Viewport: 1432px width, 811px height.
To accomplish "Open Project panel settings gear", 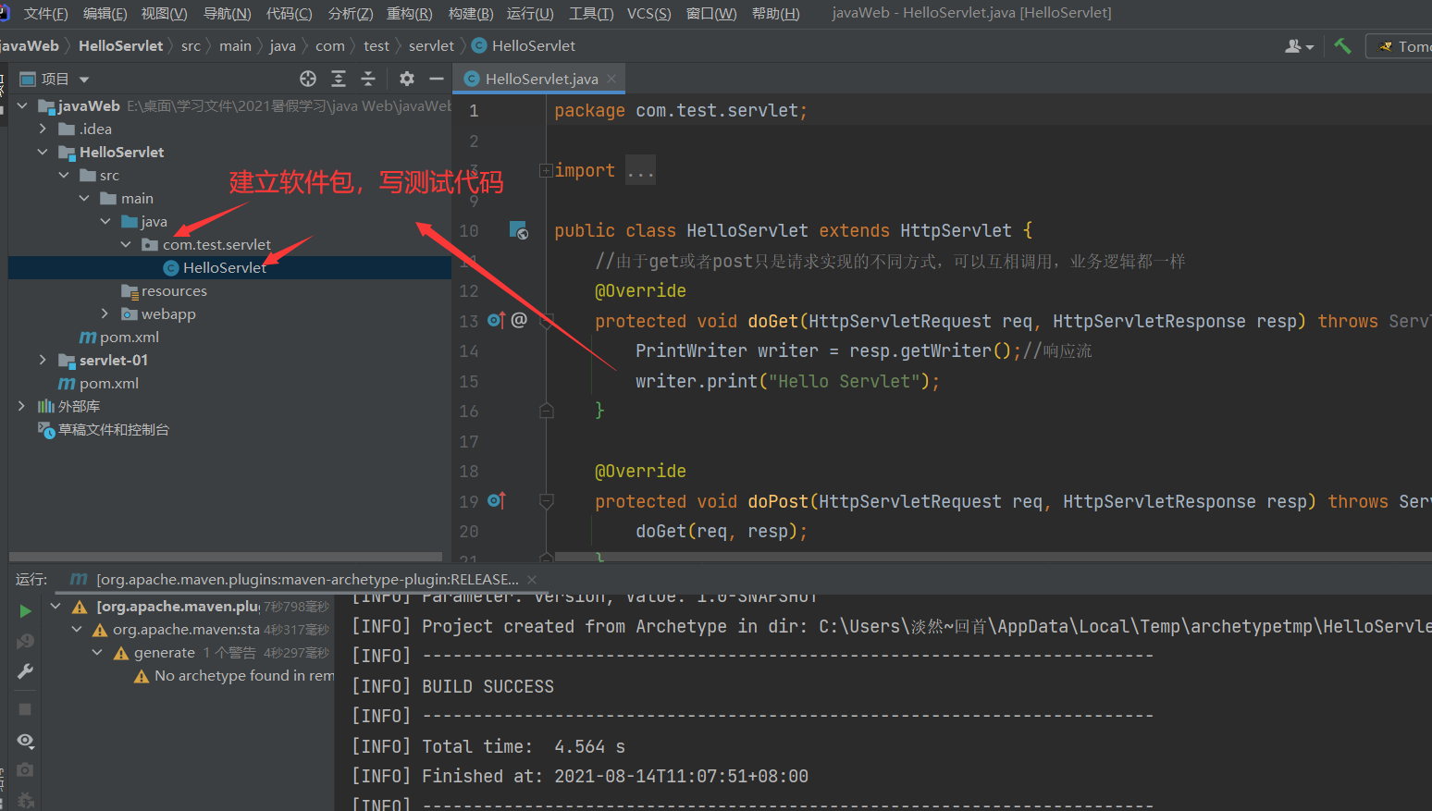I will click(x=407, y=79).
